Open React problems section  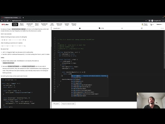pos(22,24)
